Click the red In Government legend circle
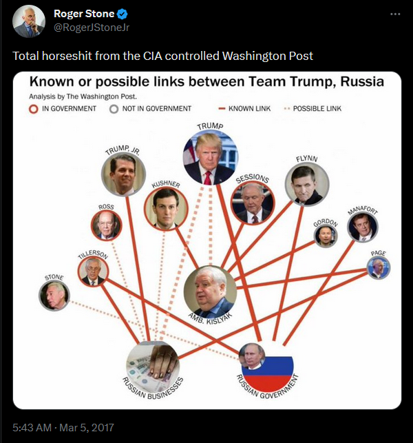Viewport: 413px width, 443px height. click(33, 109)
